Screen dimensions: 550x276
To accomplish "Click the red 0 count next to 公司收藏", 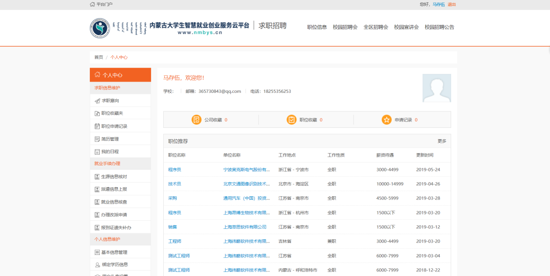I will tap(226, 120).
